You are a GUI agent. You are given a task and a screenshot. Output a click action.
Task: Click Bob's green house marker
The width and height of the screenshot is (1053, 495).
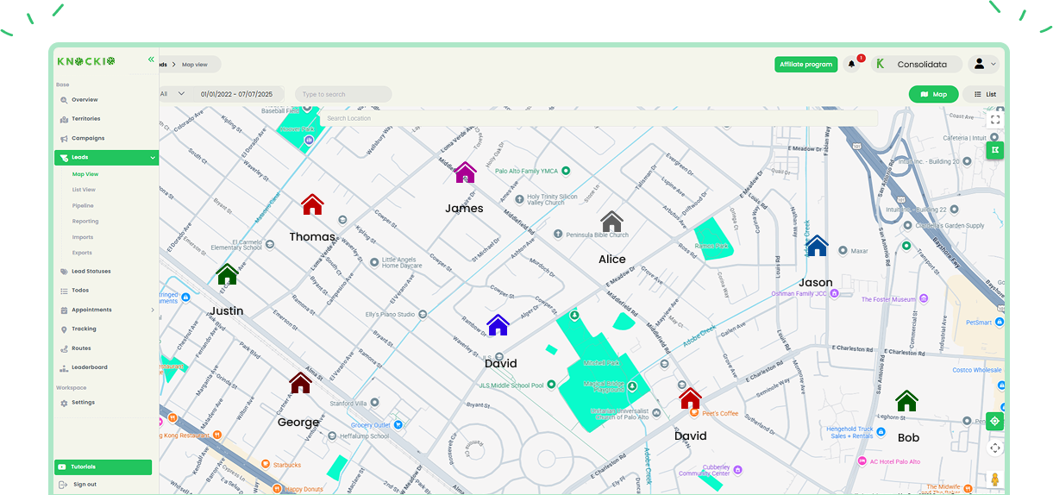pyautogui.click(x=906, y=401)
